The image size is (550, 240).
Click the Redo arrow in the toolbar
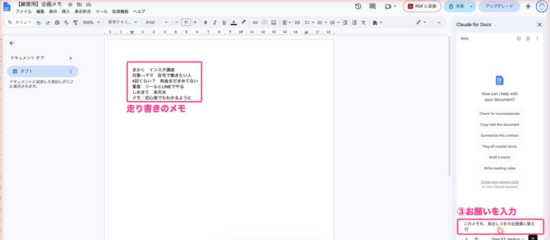[48, 22]
